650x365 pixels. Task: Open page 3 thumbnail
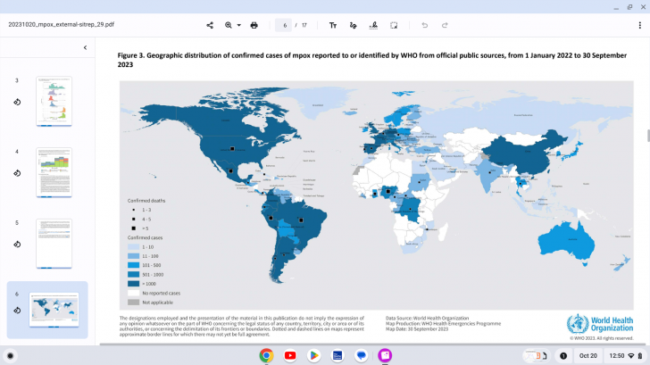point(54,101)
